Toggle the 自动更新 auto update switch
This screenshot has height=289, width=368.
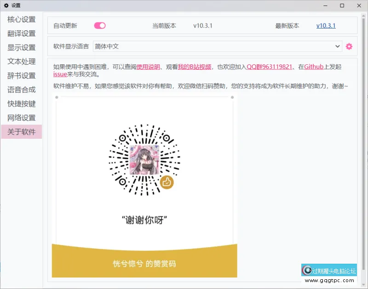100,26
